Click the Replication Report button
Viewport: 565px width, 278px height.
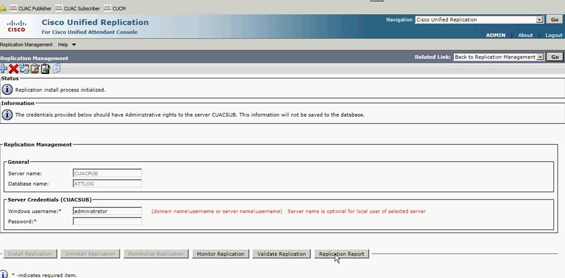(341, 254)
